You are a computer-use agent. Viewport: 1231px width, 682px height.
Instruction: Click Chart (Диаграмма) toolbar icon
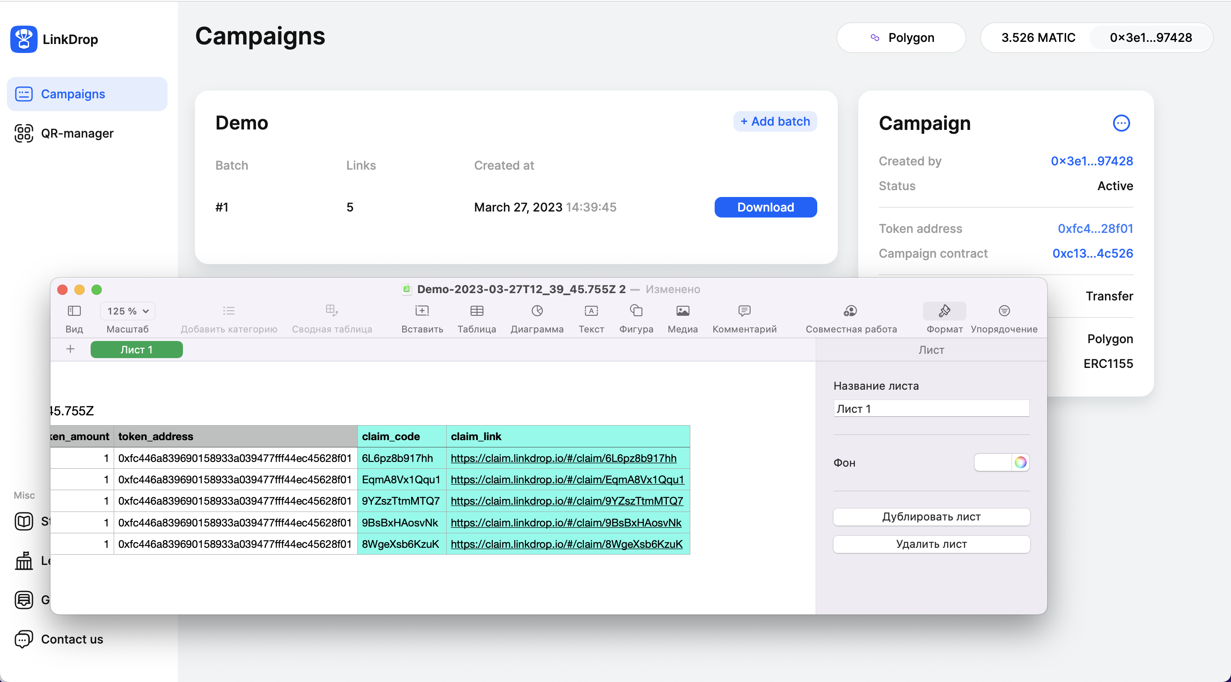click(x=537, y=311)
